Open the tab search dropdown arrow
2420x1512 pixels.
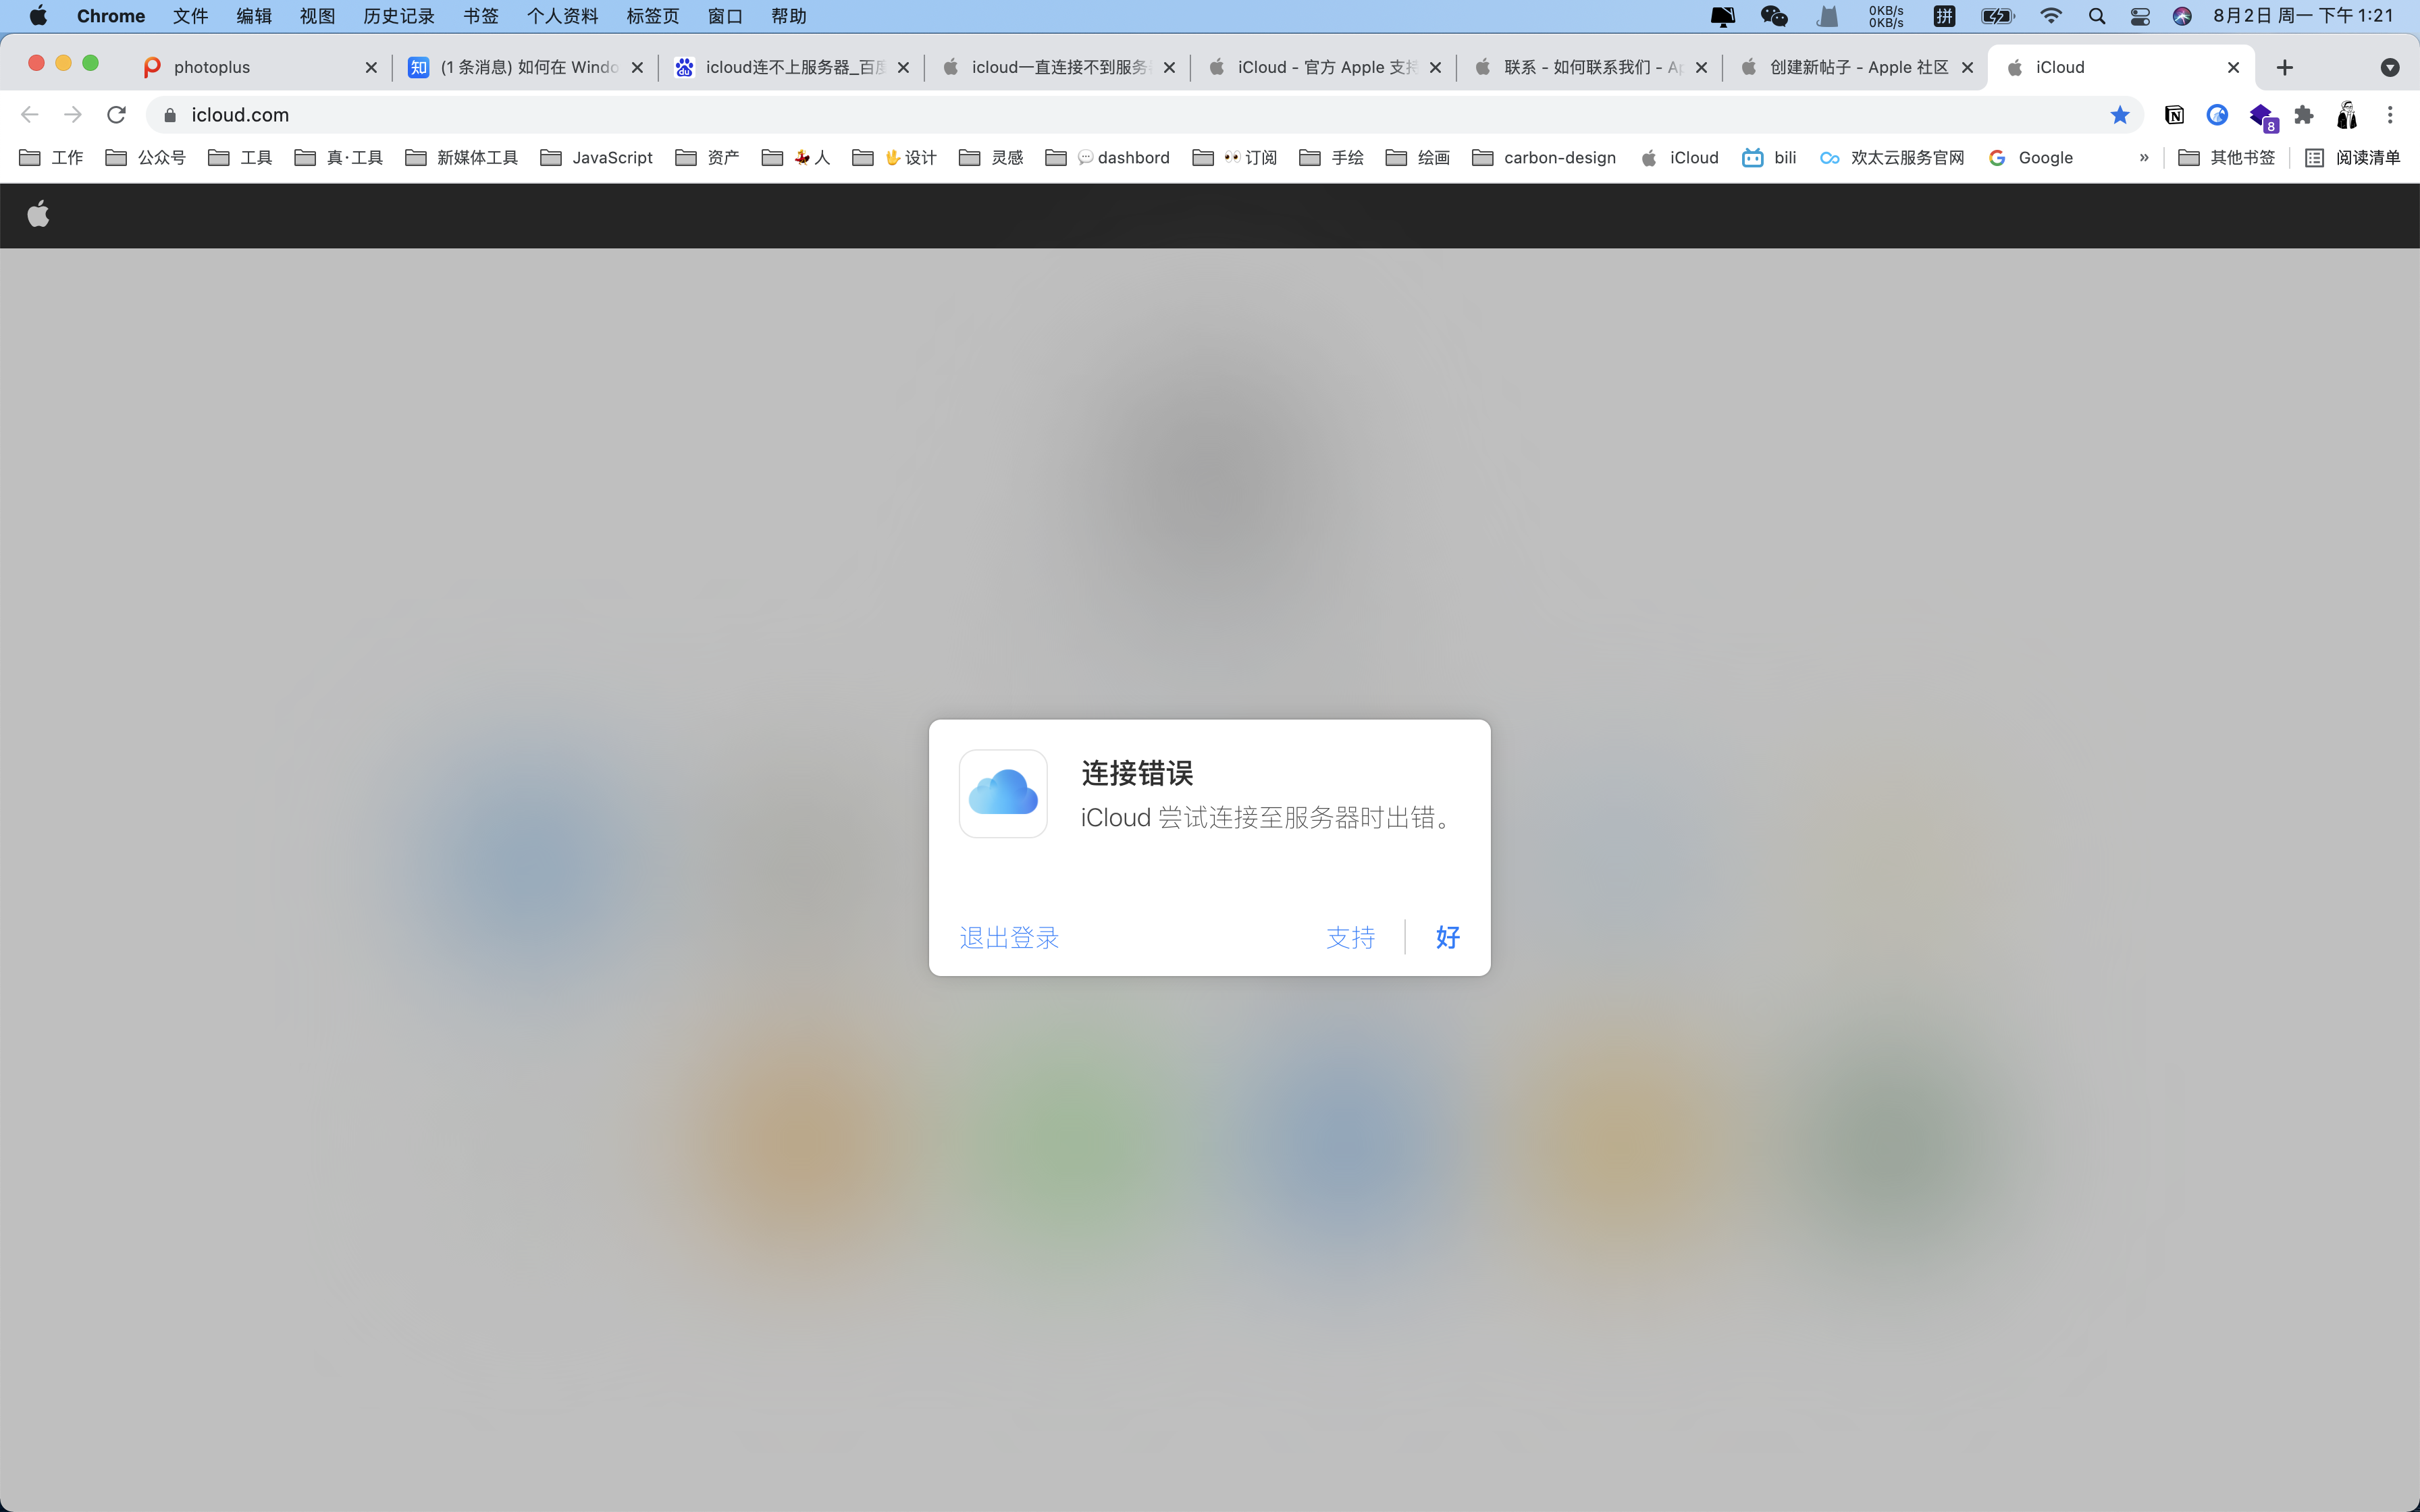point(2389,67)
